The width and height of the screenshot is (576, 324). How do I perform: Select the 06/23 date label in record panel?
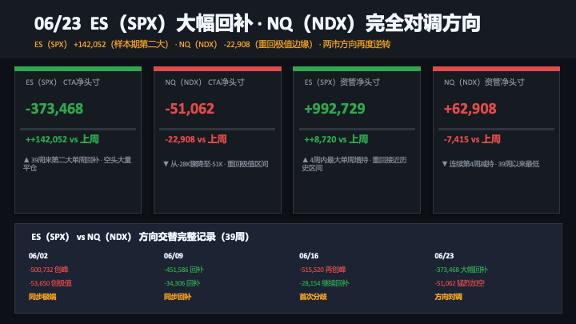pyautogui.click(x=444, y=256)
